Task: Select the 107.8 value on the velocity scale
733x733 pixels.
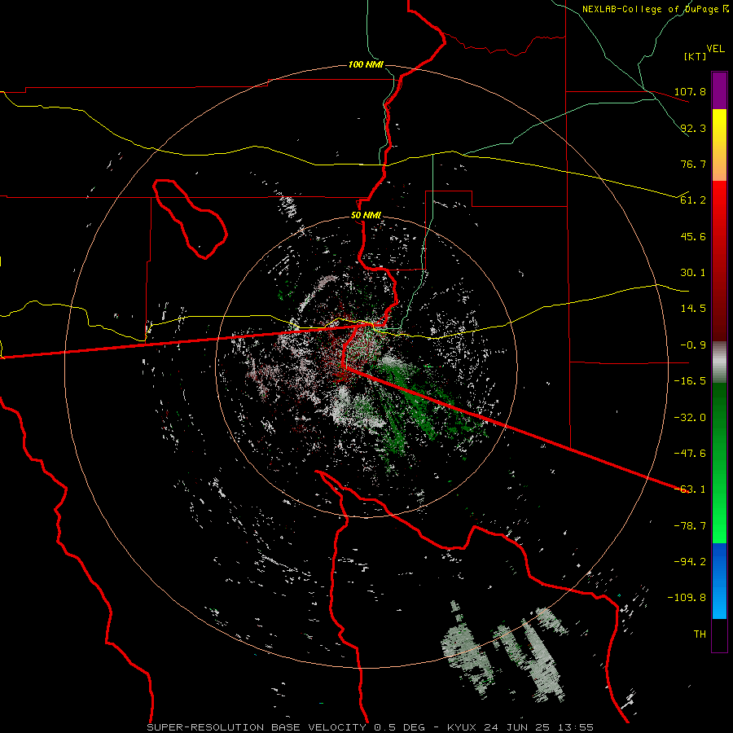Action: [x=690, y=91]
